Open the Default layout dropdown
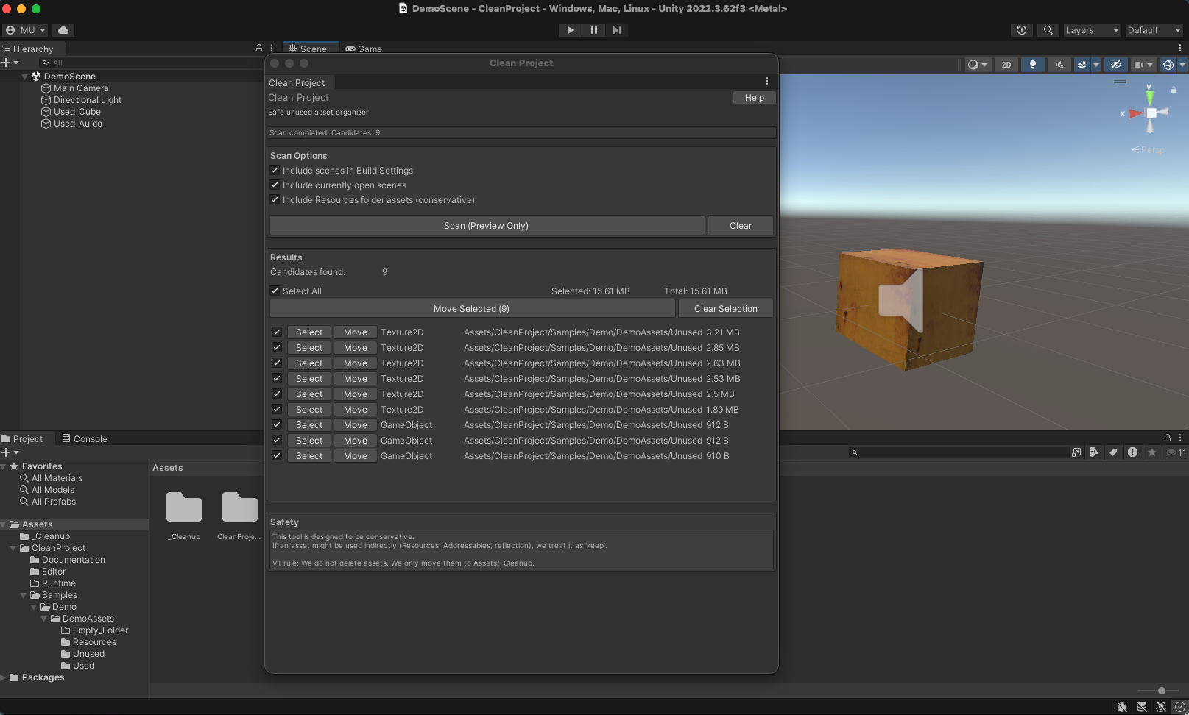The image size is (1189, 715). coord(1154,30)
